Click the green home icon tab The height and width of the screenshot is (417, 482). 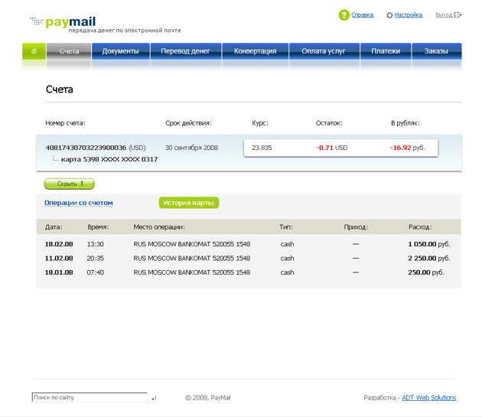click(34, 51)
